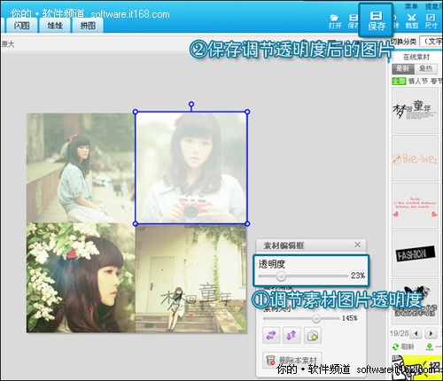The height and width of the screenshot is (381, 443).
Task: Go to the next material page arrow
Action: 431,333
